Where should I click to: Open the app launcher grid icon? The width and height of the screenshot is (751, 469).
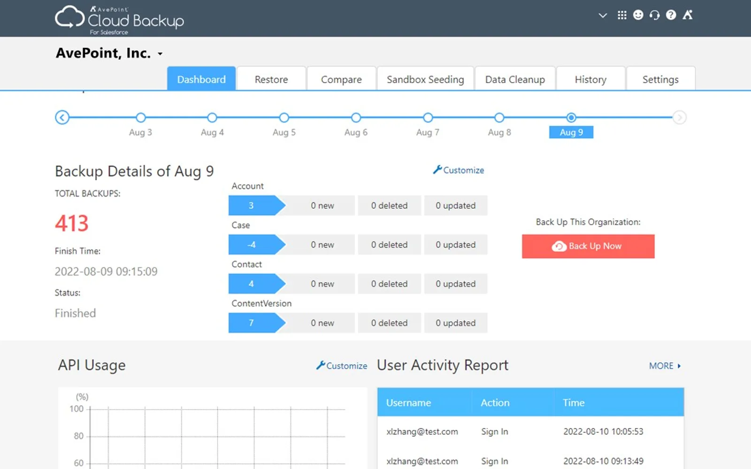[x=622, y=15]
